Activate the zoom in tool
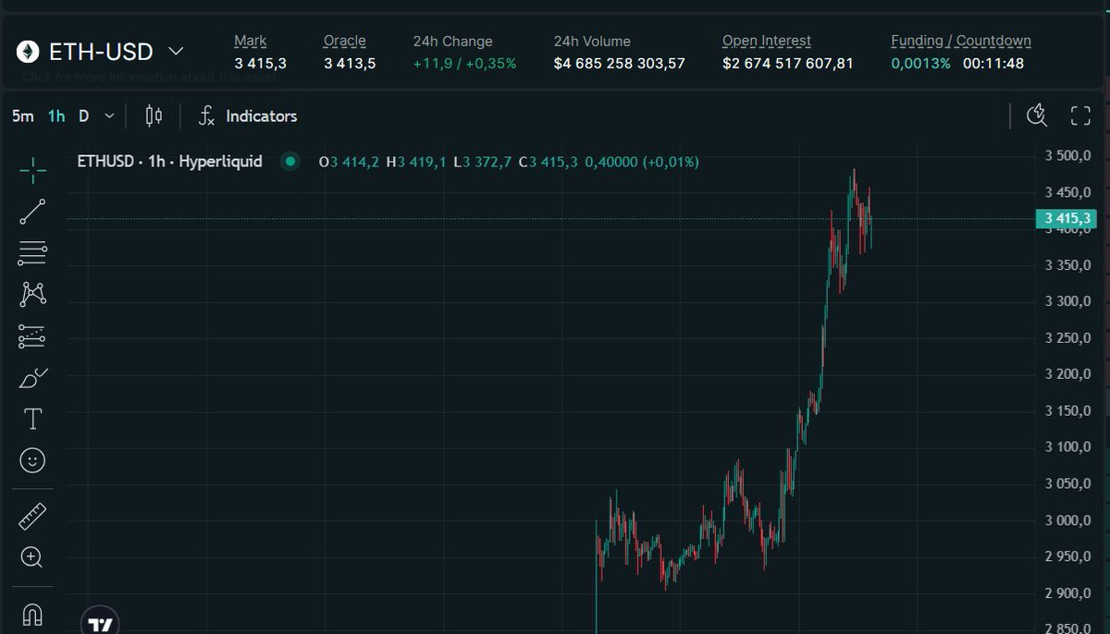This screenshot has height=634, width=1110. click(32, 557)
